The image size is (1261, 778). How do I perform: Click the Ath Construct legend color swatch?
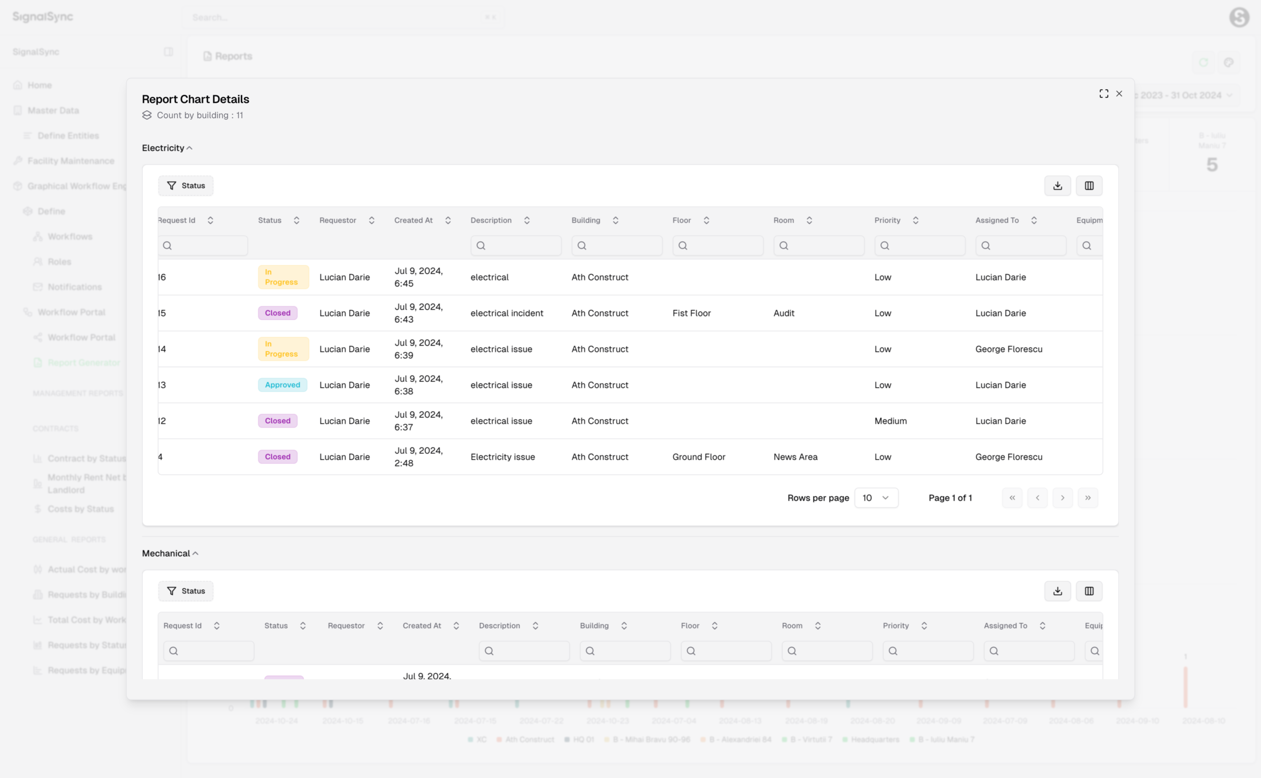point(499,740)
